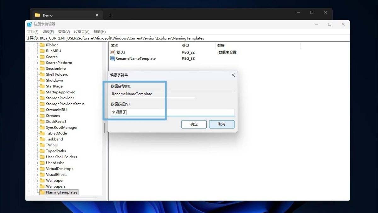The image size is (378, 213).
Task: Click the string icon beside RenameNameTemplate value
Action: pyautogui.click(x=112, y=58)
